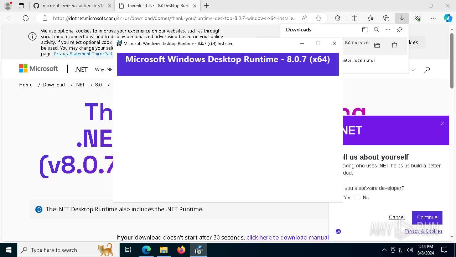
Task: Open the Privacy & Cookies link
Action: [x=424, y=231]
